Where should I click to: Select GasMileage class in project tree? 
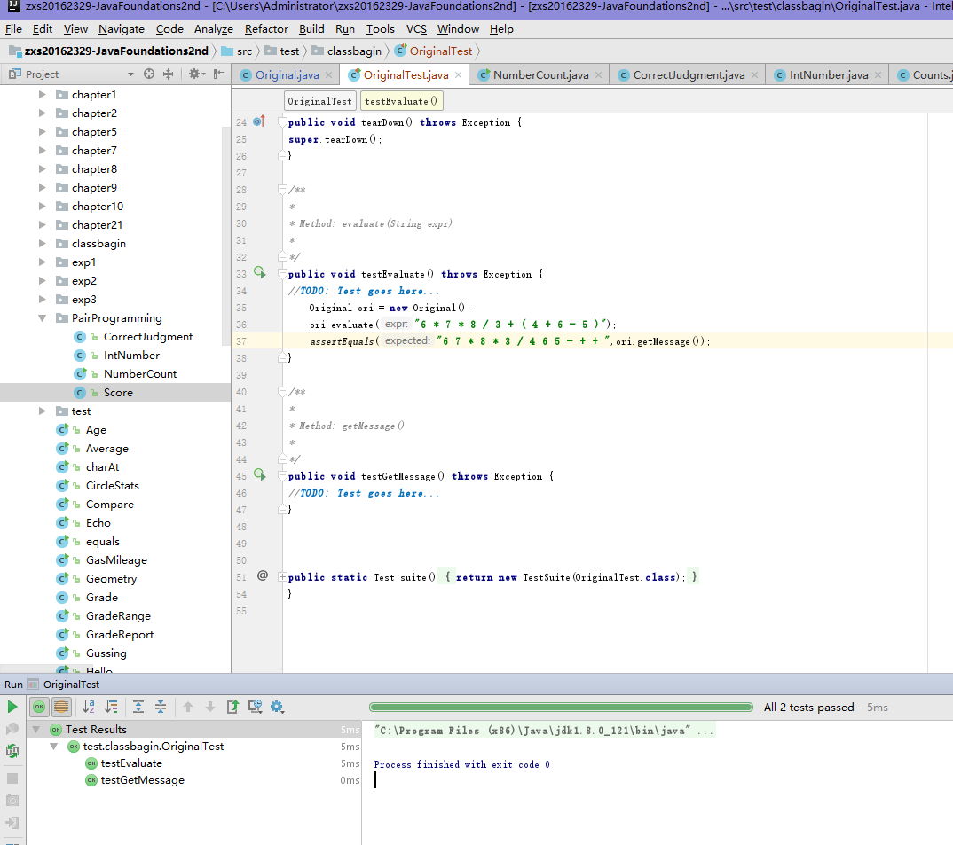[x=116, y=560]
